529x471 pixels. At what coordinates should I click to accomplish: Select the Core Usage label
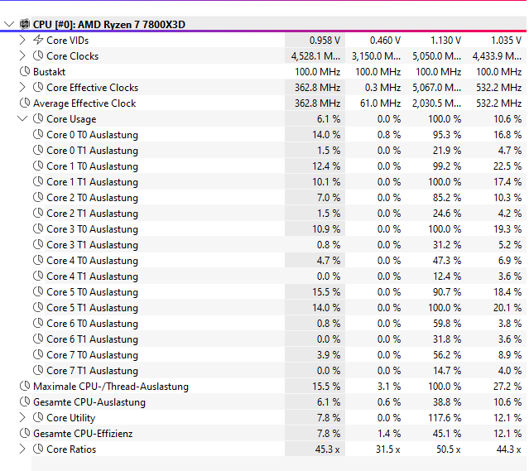[71, 119]
